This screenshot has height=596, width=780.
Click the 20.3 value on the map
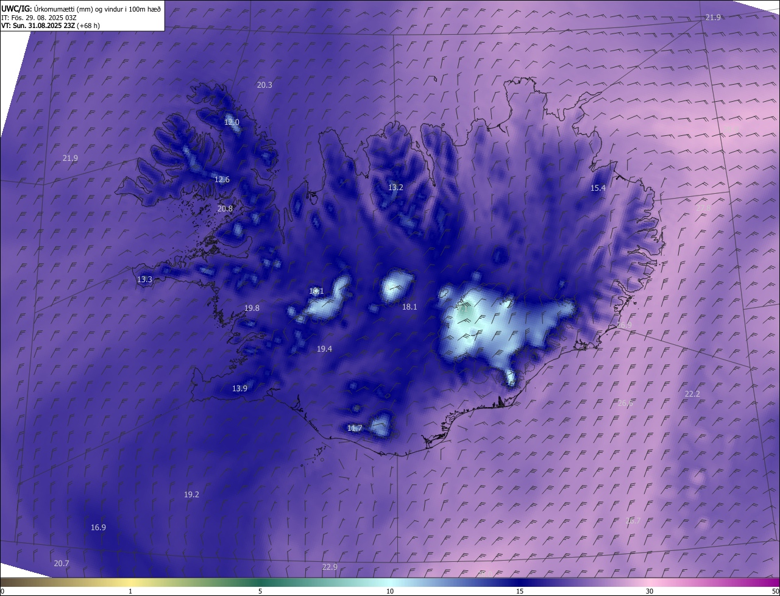(264, 85)
